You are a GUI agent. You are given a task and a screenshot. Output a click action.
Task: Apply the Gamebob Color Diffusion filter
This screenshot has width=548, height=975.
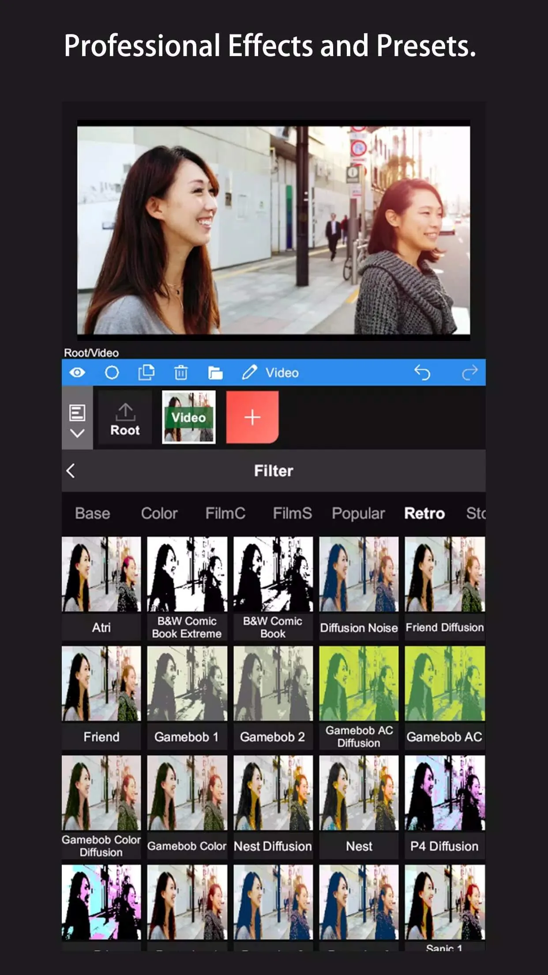click(101, 807)
